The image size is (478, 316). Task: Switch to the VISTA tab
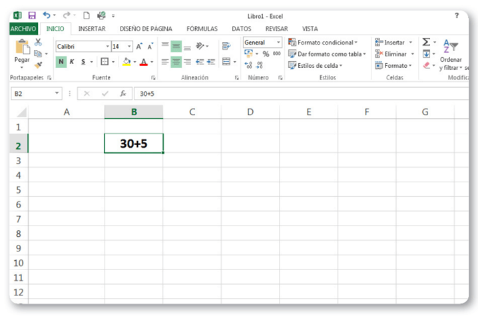click(310, 29)
